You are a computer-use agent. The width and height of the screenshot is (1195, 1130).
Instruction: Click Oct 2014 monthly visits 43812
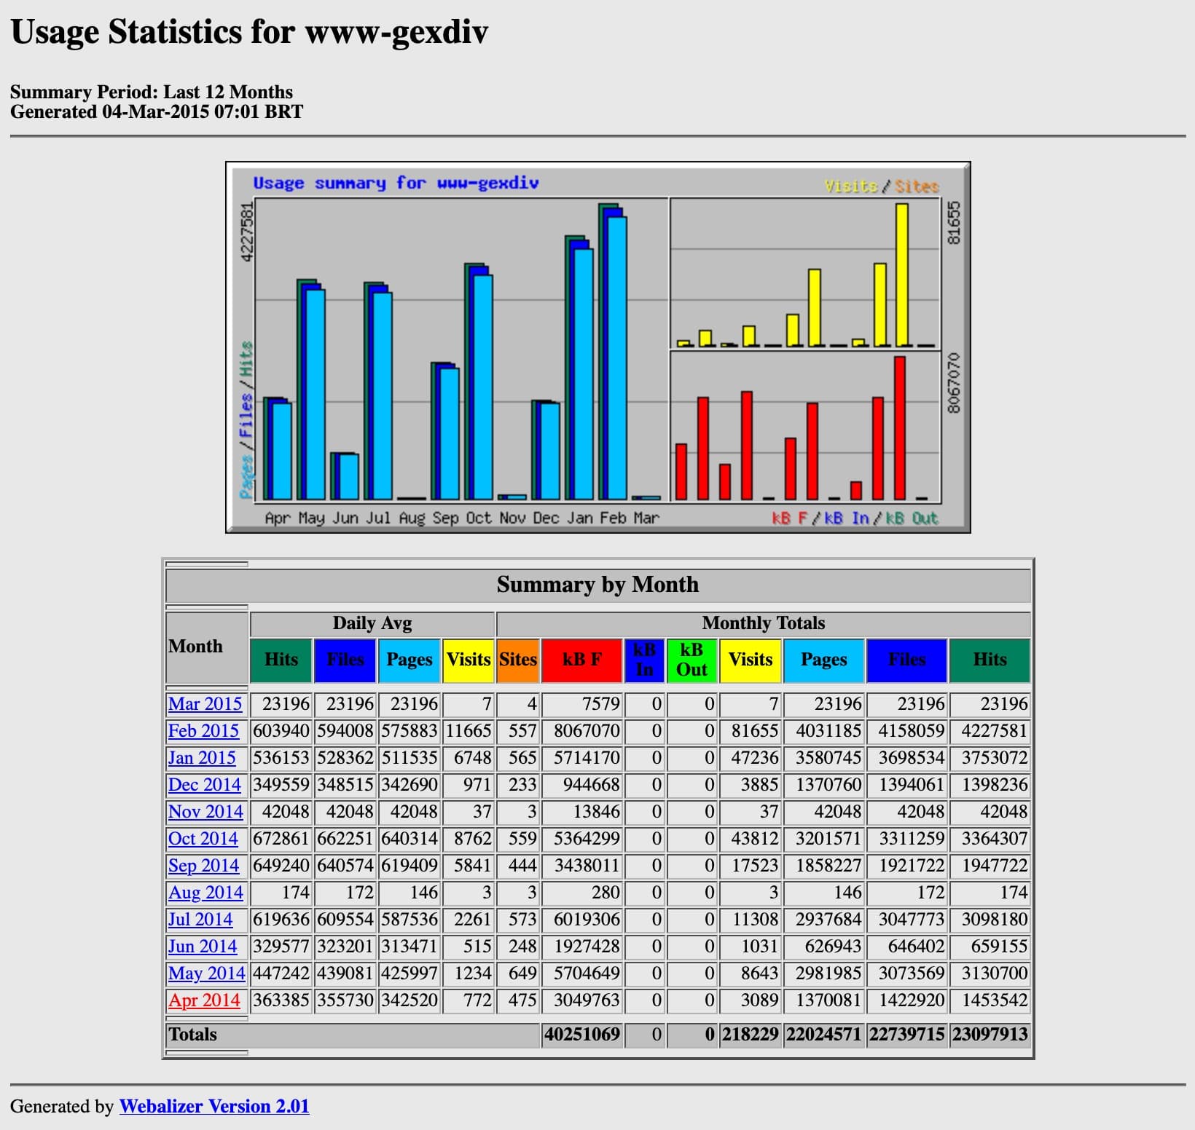click(x=756, y=839)
